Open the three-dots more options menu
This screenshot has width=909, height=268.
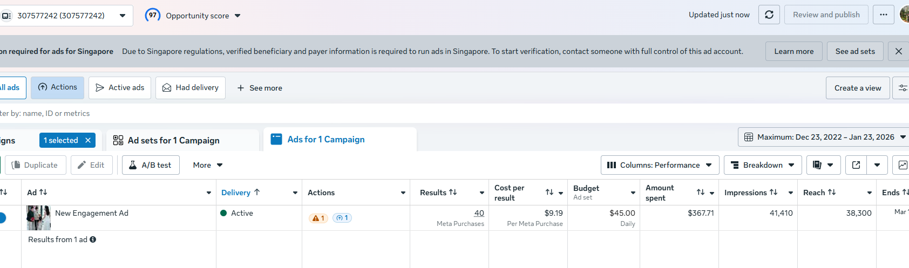[x=883, y=15]
